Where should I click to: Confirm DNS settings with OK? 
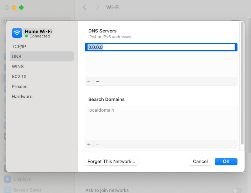click(x=226, y=162)
